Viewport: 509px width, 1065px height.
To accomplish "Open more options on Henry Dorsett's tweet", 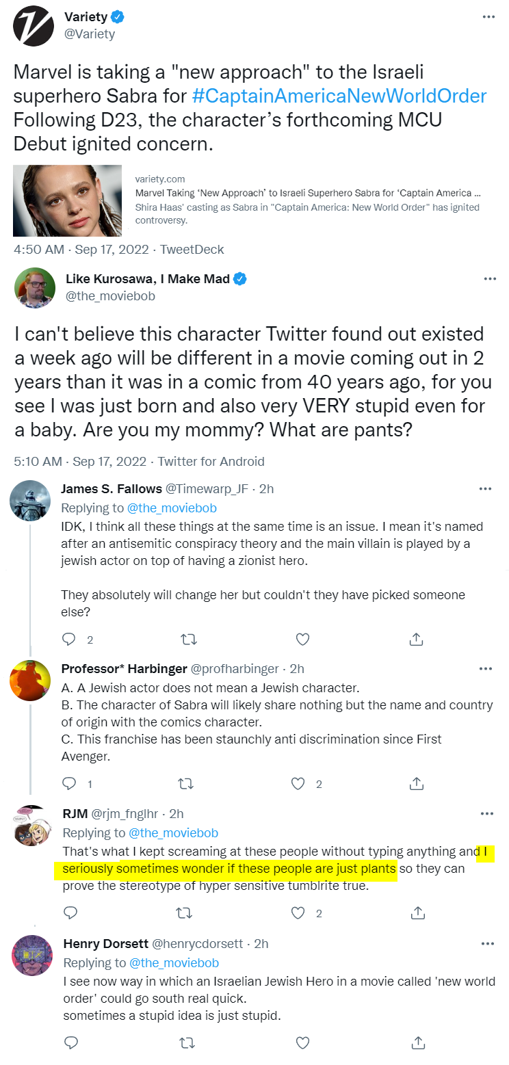I will click(x=486, y=944).
